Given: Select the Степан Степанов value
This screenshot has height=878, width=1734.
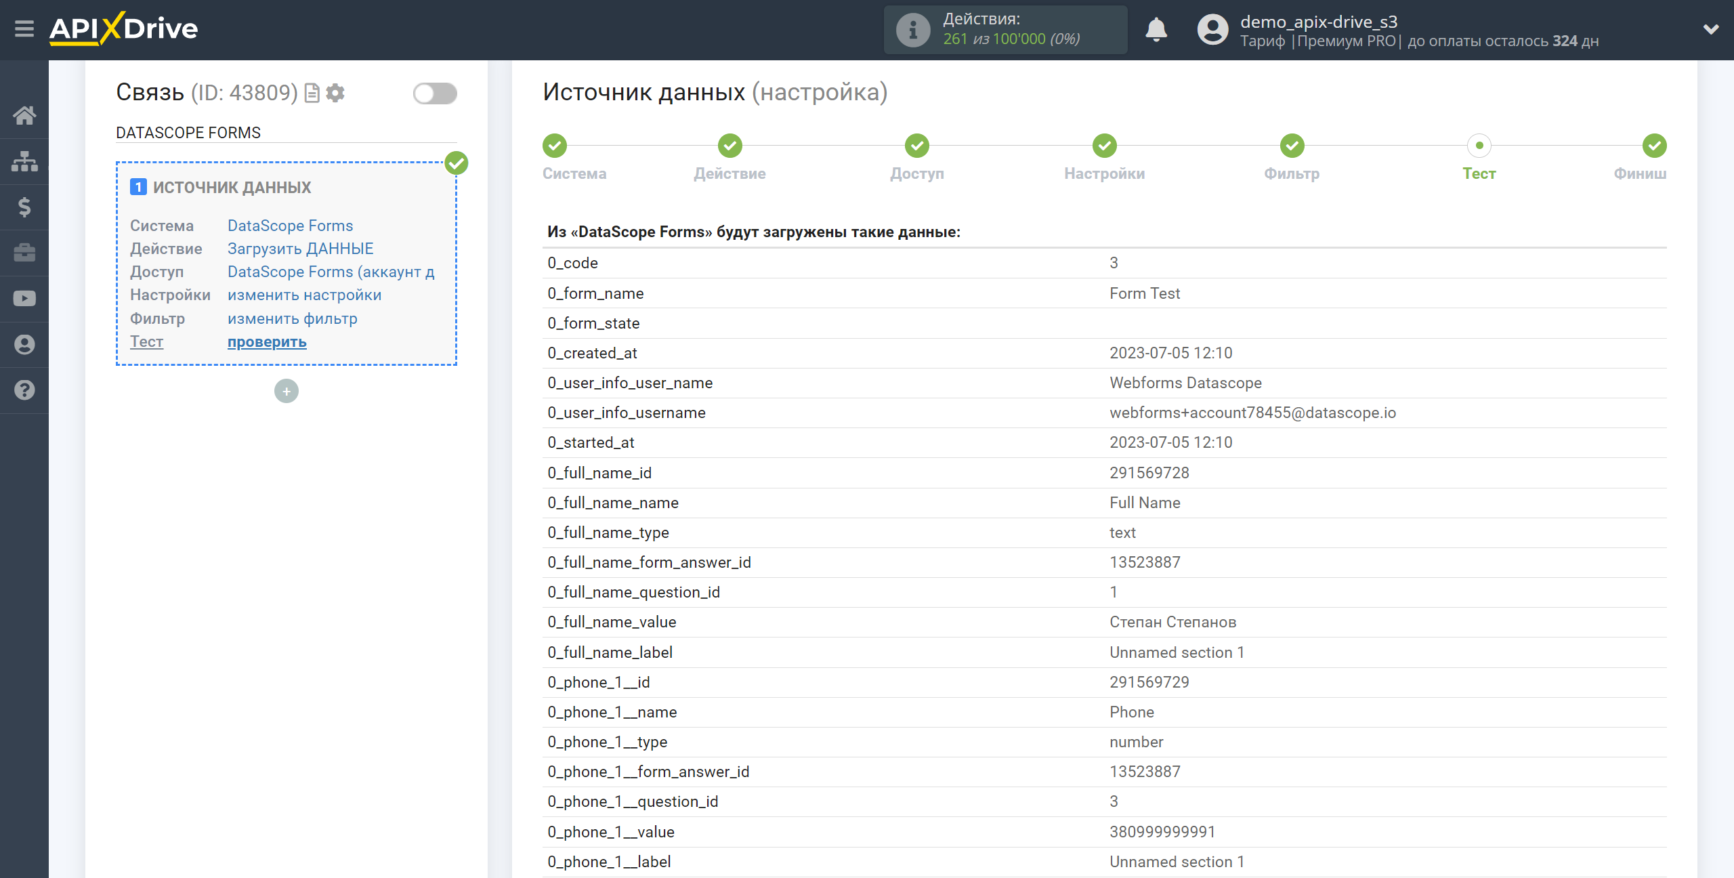Looking at the screenshot, I should (x=1172, y=622).
